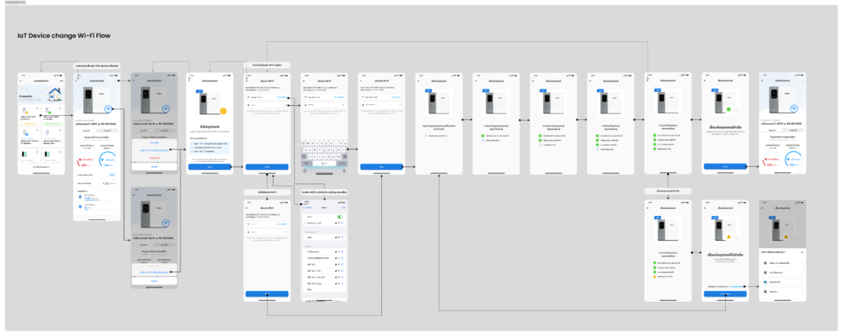Viewport: 843px width, 336px height.
Task: Check first checklist item on device intro screen
Action: [x=192, y=141]
